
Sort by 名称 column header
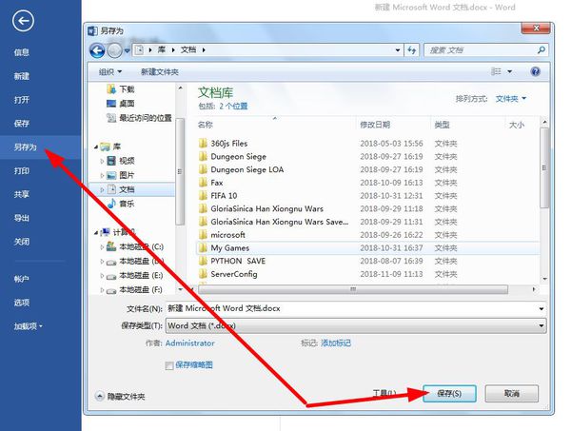pyautogui.click(x=205, y=125)
